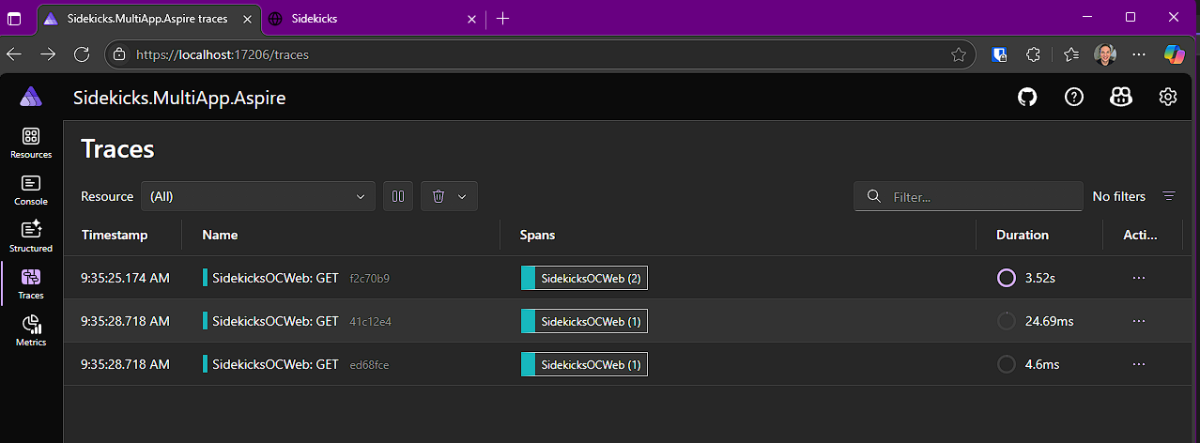Open the Help question mark icon

[1074, 97]
